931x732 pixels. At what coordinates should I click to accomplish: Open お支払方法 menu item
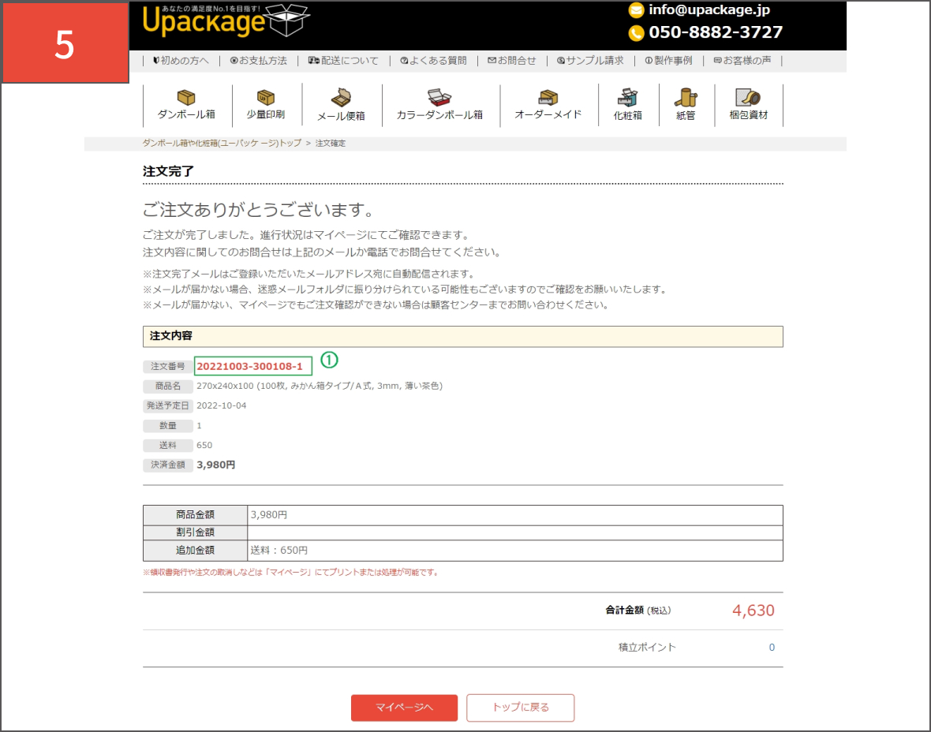point(258,61)
